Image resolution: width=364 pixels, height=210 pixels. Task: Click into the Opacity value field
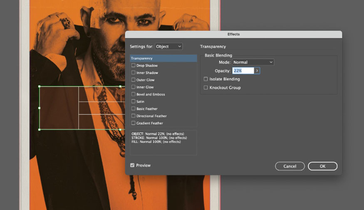[243, 71]
